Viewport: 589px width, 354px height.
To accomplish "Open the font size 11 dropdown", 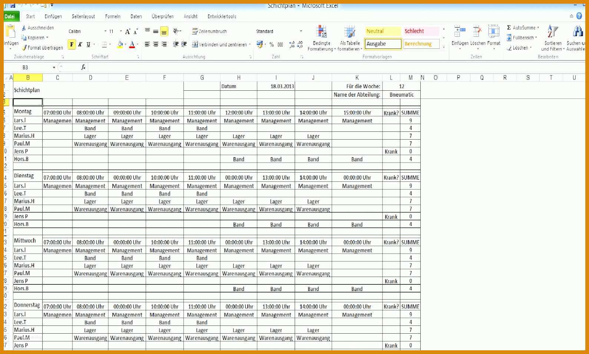I will click(121, 31).
